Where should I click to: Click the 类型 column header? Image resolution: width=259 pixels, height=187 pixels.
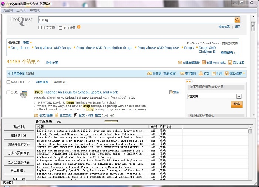point(154,127)
